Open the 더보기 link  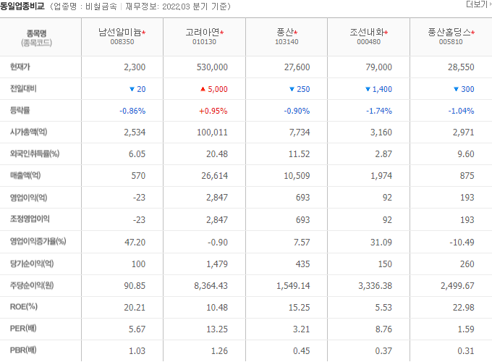[x=478, y=4]
